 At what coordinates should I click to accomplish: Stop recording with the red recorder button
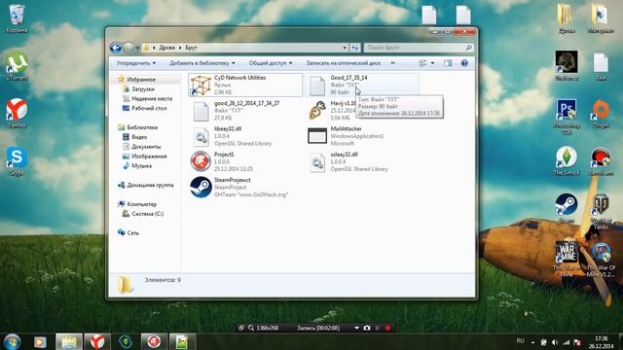tap(387, 328)
